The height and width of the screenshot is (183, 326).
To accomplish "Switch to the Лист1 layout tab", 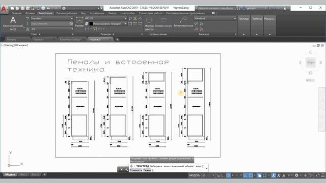I will coord(23,174).
